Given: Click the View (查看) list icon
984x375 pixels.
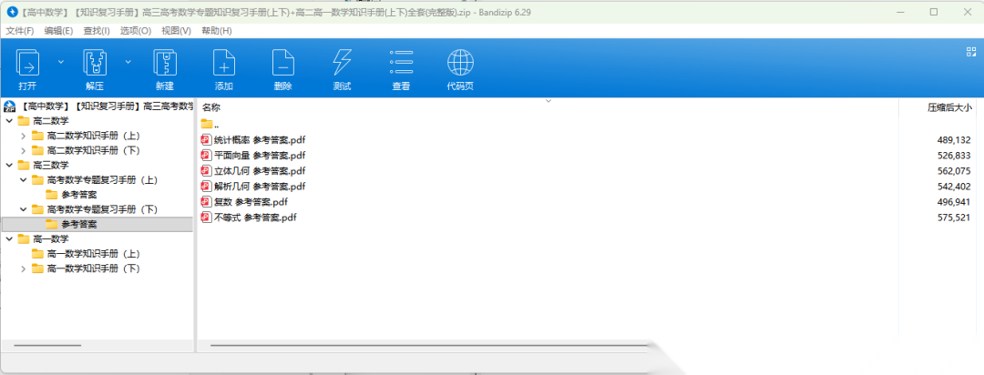Looking at the screenshot, I should [x=401, y=64].
